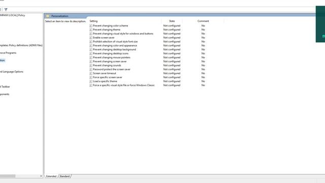Viewport: 325px width, 183px height.
Task: Select the policy icon for Prevent changing theme
Action: [91, 29]
